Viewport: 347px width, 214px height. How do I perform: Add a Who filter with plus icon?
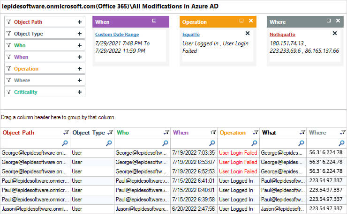80,45
